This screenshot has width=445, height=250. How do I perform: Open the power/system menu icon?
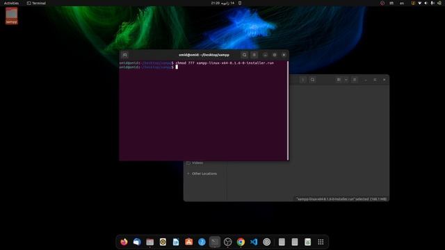(x=439, y=3)
